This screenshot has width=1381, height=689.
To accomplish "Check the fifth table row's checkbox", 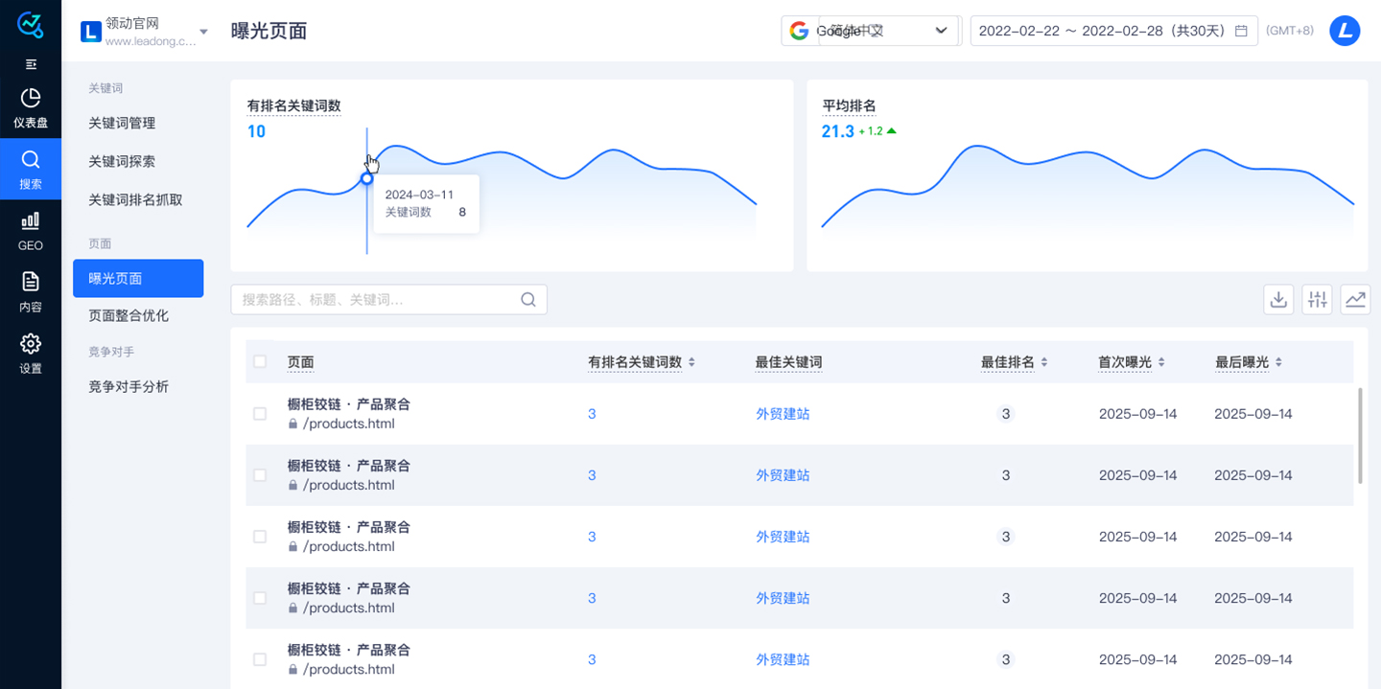I will click(x=260, y=659).
